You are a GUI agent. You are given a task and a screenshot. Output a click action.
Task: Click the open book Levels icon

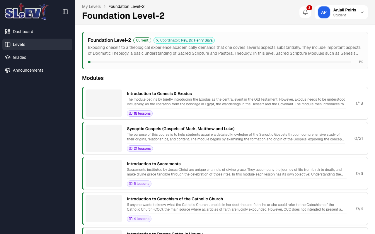pos(8,44)
